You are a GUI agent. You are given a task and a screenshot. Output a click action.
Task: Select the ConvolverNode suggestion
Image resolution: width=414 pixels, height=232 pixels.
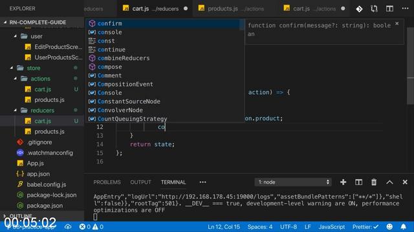[x=165, y=110]
